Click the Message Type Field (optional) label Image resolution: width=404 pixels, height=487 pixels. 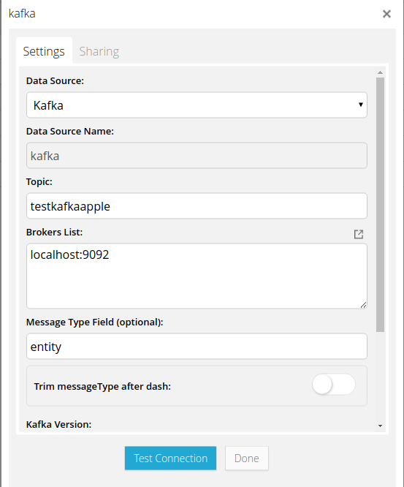95,322
